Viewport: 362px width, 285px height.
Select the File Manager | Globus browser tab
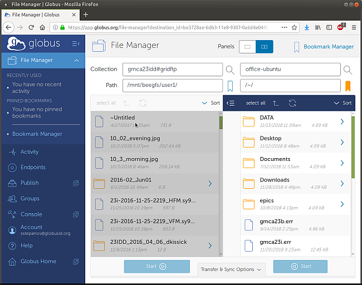[x=41, y=15]
